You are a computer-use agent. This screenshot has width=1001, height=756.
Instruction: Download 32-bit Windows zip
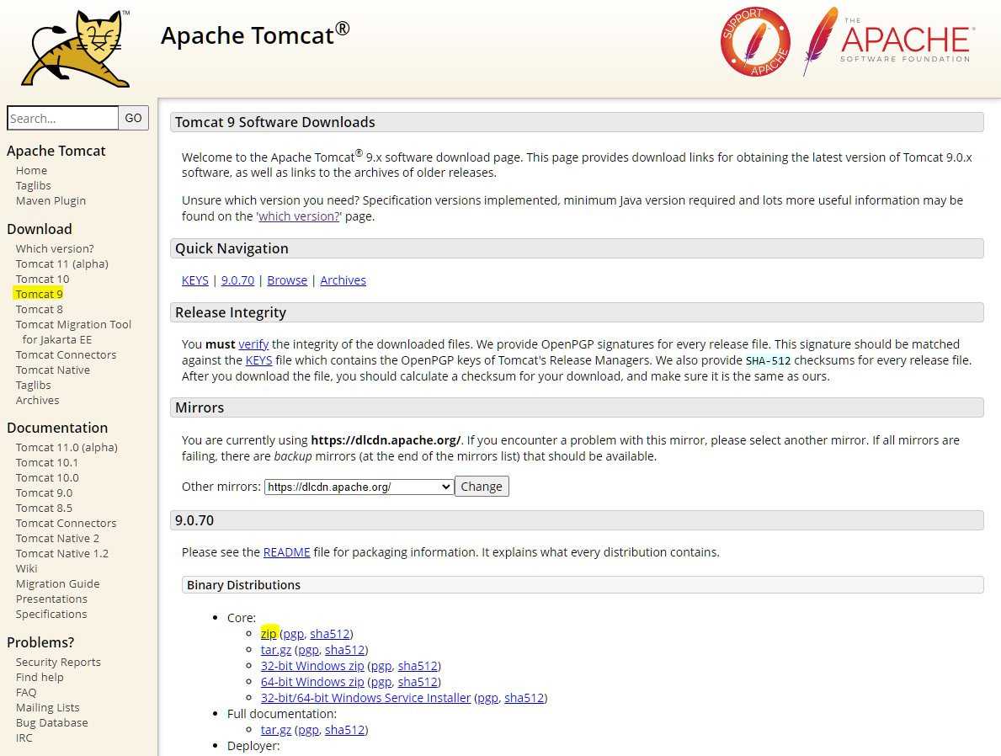(312, 666)
